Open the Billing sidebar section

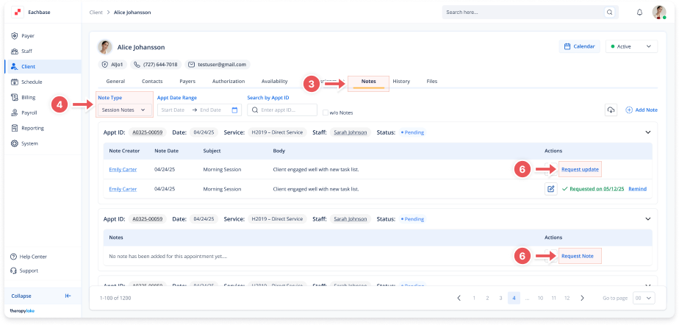28,97
